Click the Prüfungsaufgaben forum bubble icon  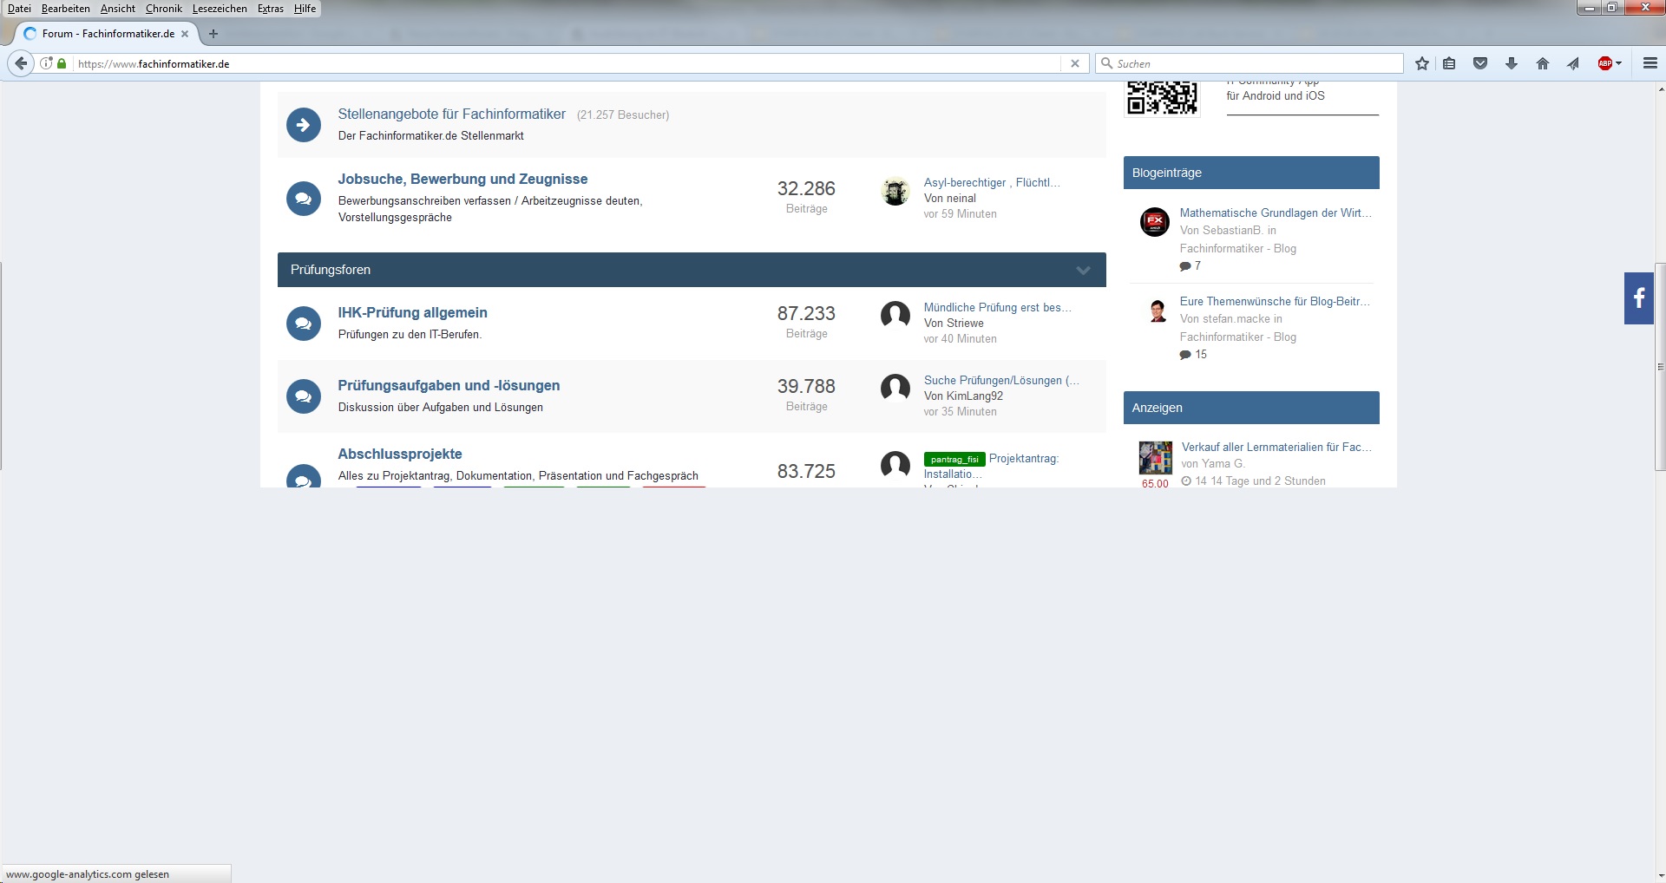(304, 396)
